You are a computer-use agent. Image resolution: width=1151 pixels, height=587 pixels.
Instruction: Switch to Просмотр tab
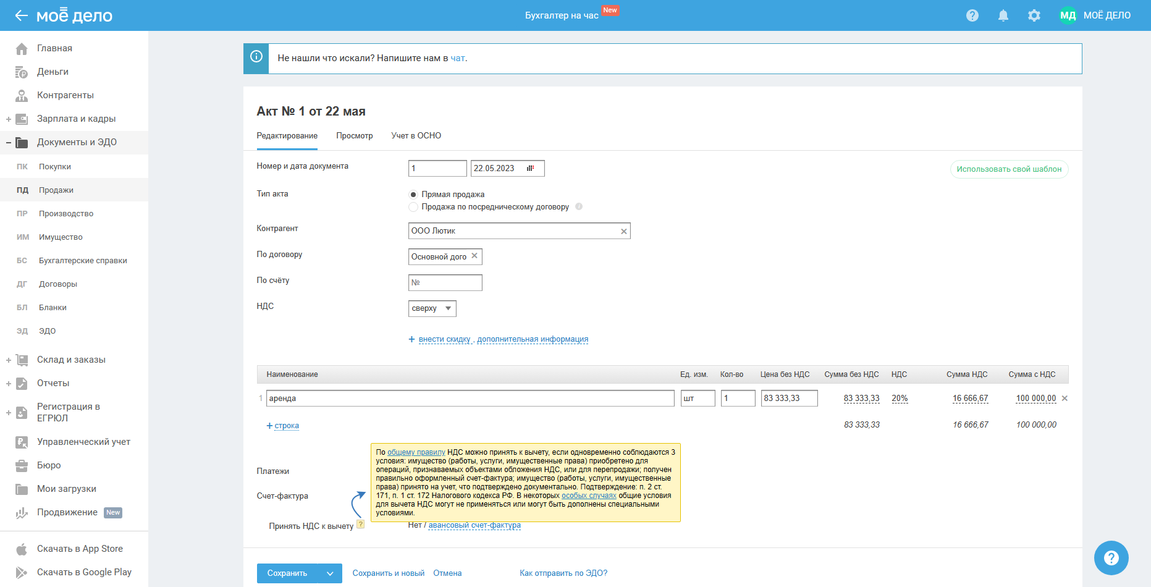point(355,136)
